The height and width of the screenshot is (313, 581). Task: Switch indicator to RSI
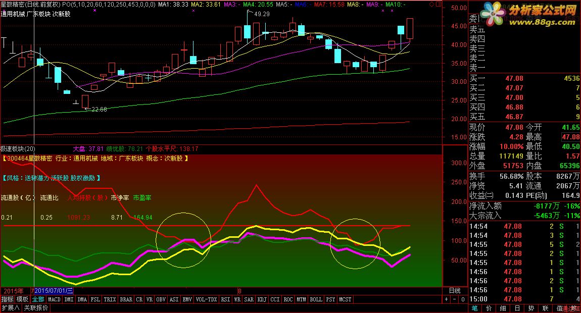click(226, 299)
